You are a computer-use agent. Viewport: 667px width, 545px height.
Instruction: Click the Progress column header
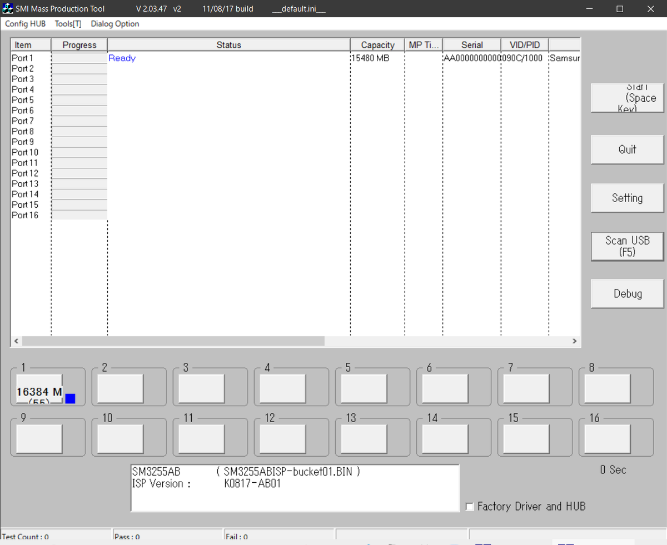click(79, 45)
